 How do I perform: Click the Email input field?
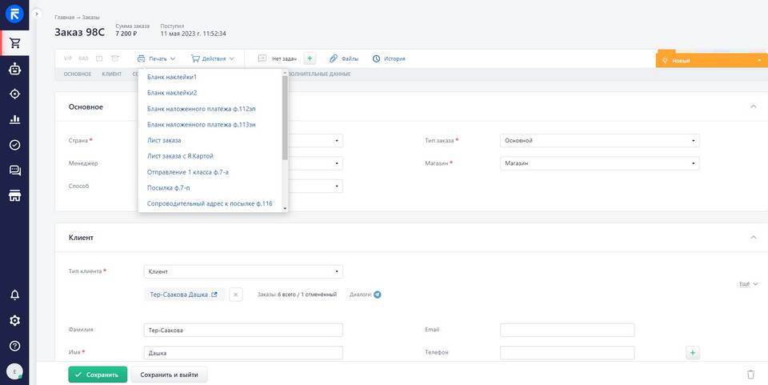(x=567, y=330)
